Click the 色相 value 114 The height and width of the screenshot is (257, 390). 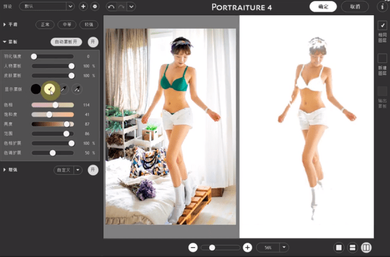tap(87, 105)
